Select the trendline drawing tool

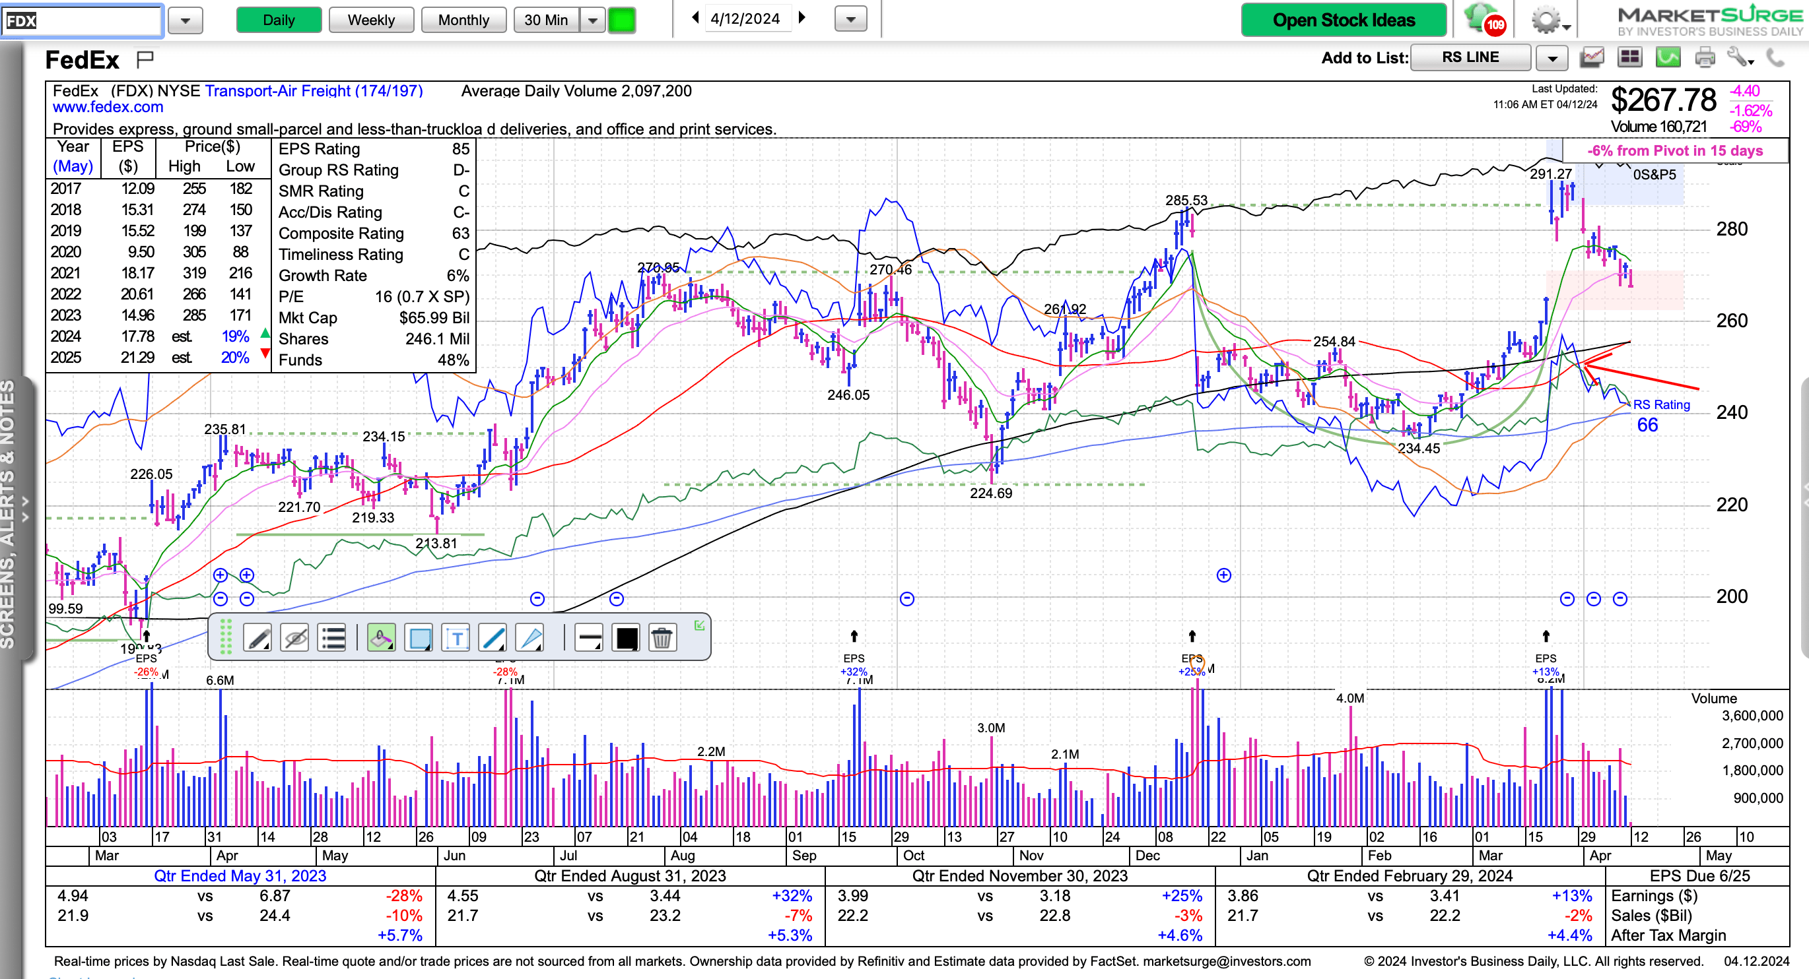tap(493, 638)
